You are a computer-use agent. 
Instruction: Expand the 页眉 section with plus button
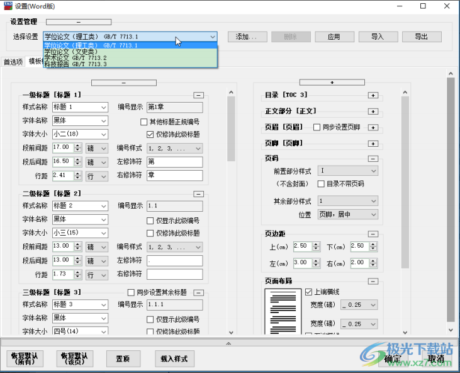tap(373, 127)
